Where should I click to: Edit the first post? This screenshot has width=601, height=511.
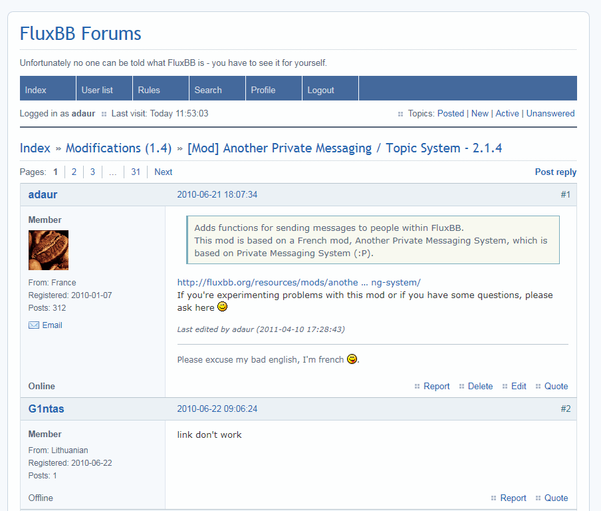coord(519,386)
